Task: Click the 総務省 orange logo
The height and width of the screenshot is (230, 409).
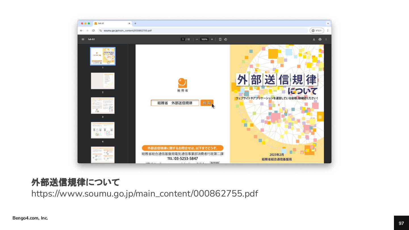Action: tap(182, 83)
